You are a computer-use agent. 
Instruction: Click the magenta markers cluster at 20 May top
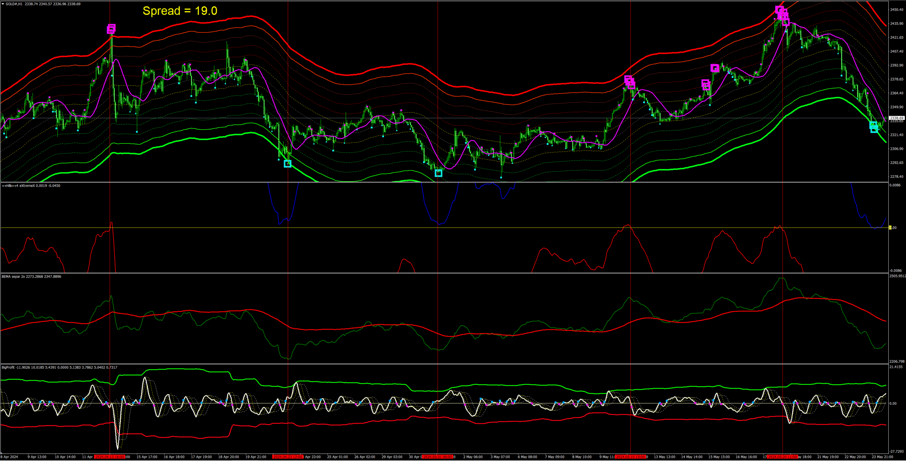(782, 15)
